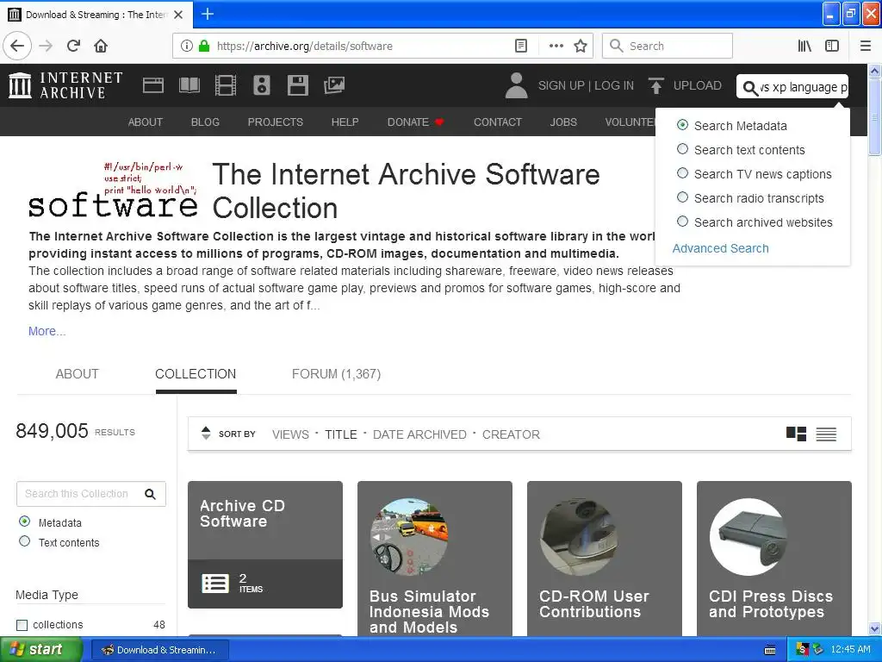Open the Software floppy disk icon

[x=297, y=85]
